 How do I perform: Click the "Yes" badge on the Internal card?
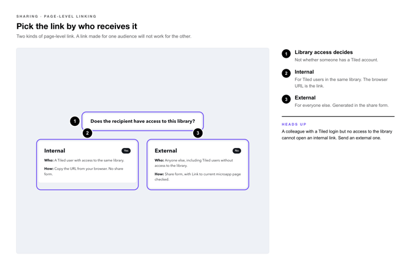pos(126,150)
